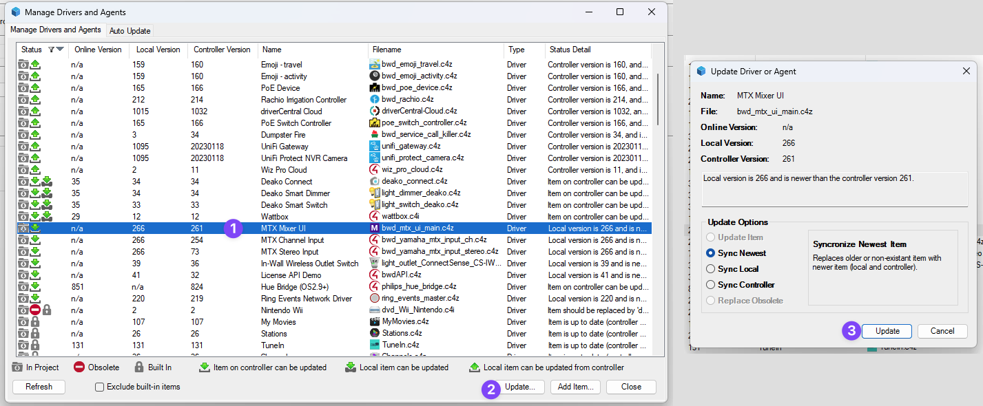
Task: Select the In-Wall Wireless Outlet Switch row
Action: 335,264
